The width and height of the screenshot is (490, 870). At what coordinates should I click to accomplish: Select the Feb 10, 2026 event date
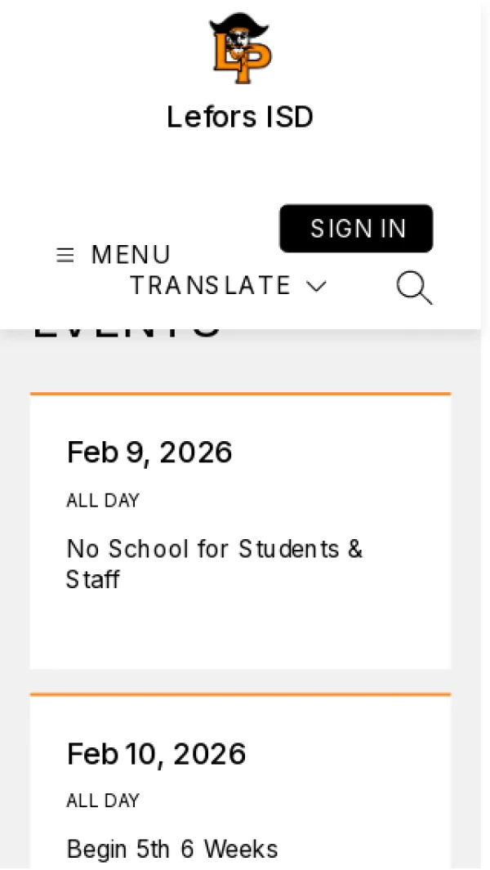156,753
